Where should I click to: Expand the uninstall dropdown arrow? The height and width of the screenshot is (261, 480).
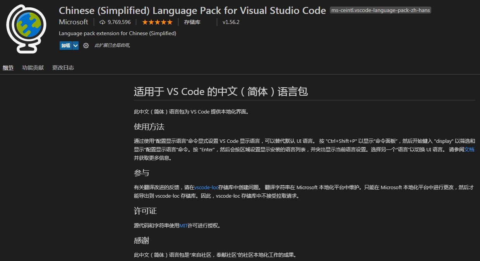[75, 46]
